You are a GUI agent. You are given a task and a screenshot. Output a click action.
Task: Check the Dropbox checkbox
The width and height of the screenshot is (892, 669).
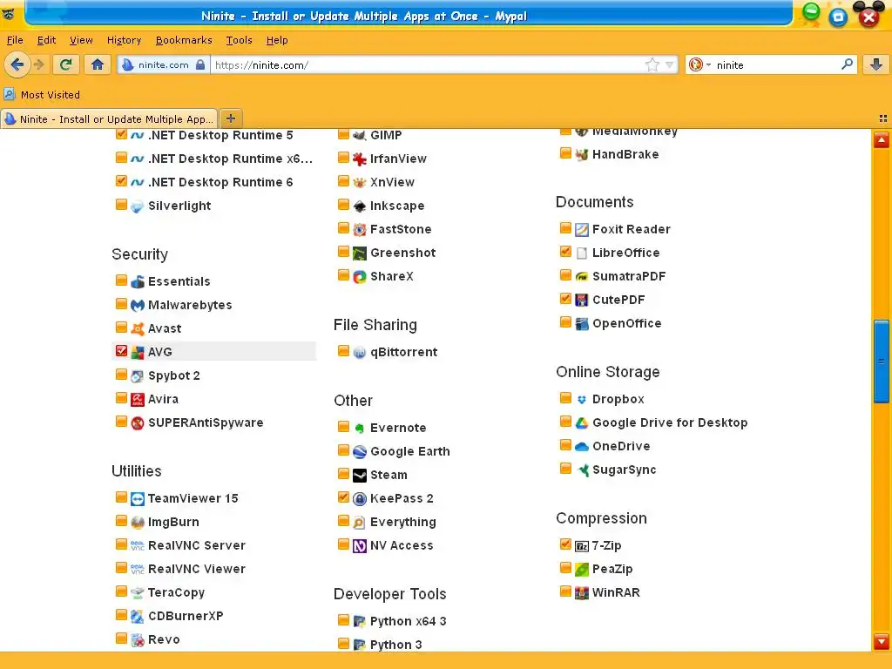click(565, 397)
